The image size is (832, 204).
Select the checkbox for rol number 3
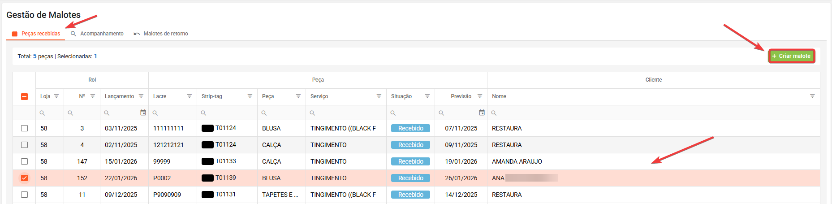(24, 128)
